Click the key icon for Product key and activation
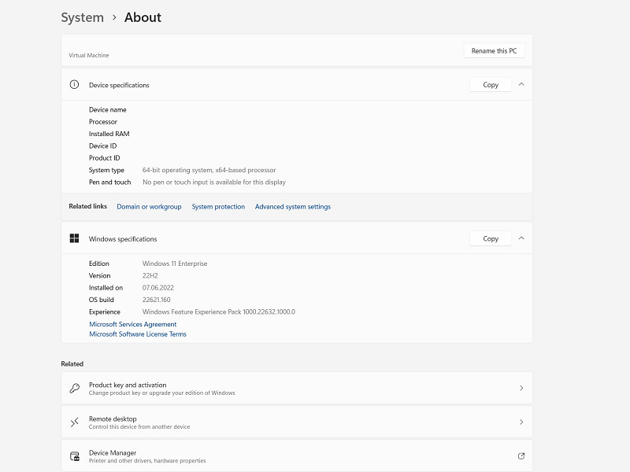 pos(74,389)
